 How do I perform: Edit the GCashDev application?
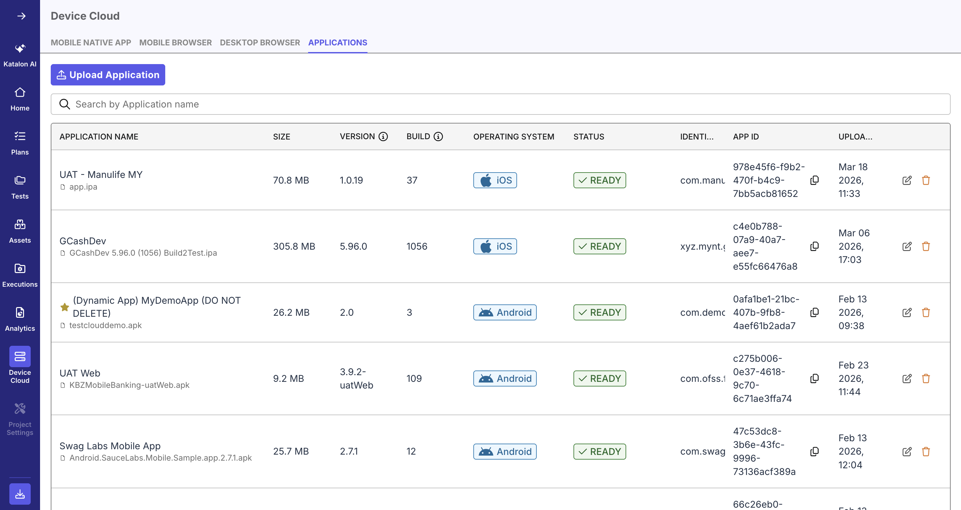907,246
